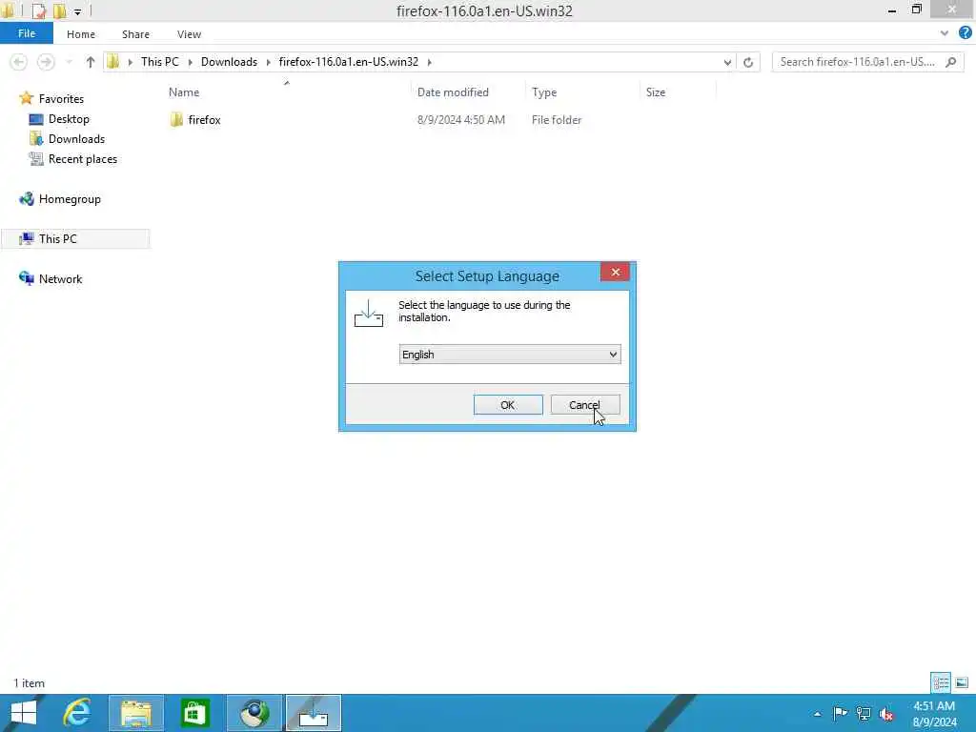Open Downloads in the navigation pane

[76, 139]
